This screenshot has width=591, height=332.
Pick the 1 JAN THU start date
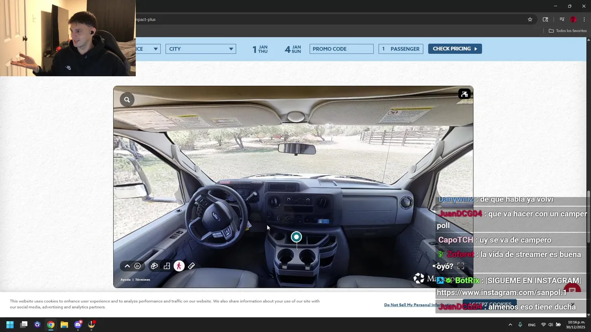(x=260, y=49)
